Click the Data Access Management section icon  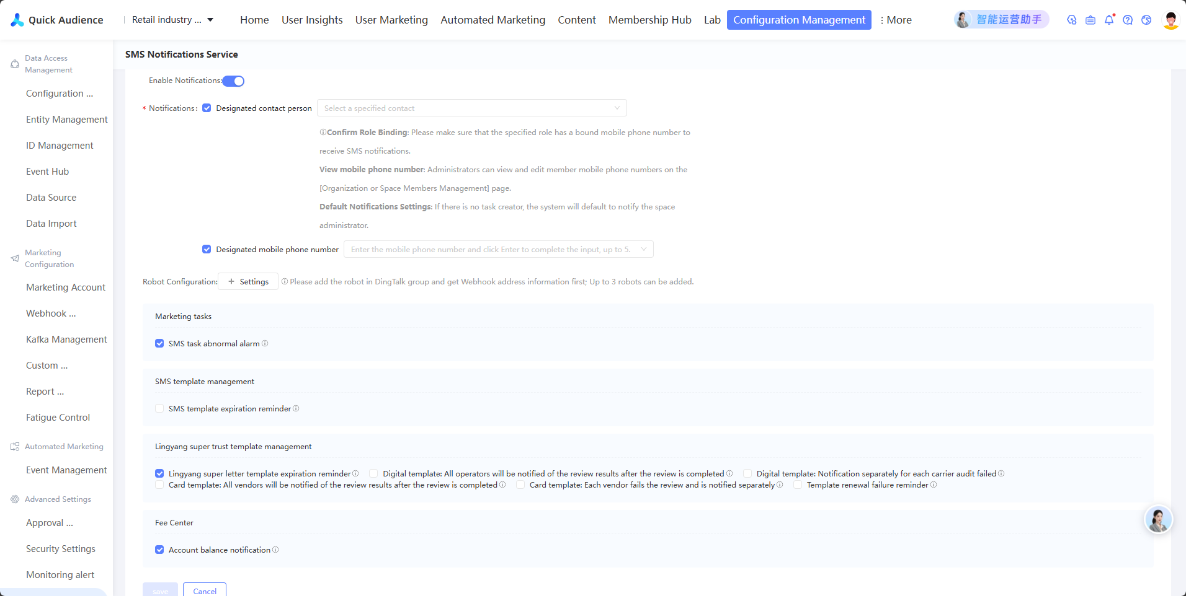click(x=15, y=64)
